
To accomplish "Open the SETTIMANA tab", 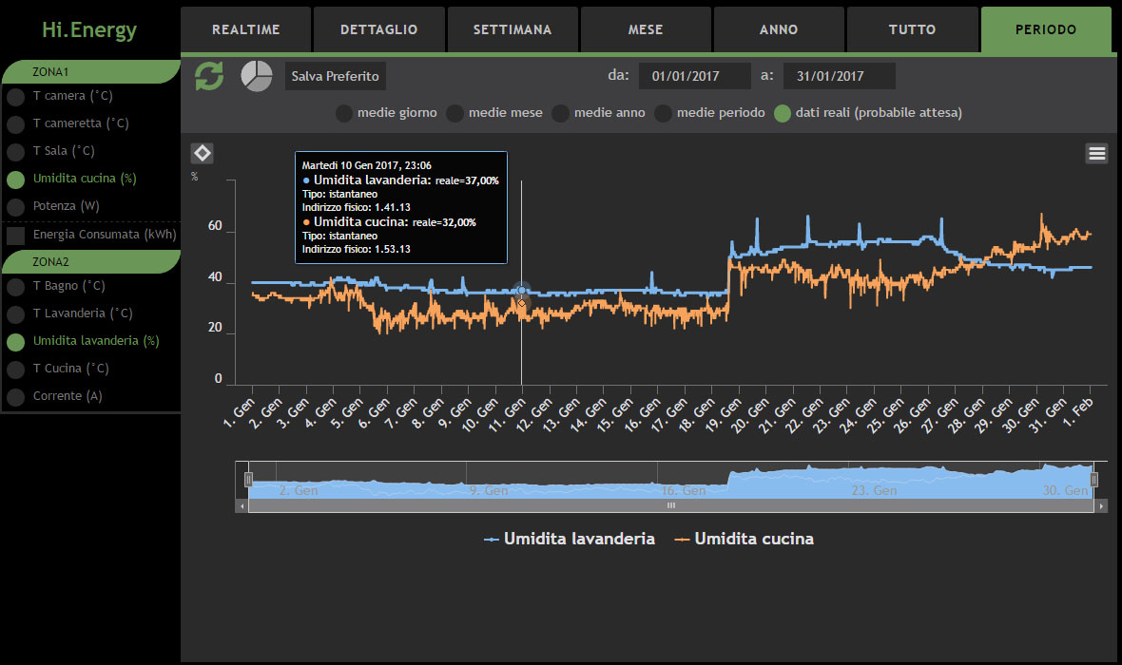I will tap(513, 29).
